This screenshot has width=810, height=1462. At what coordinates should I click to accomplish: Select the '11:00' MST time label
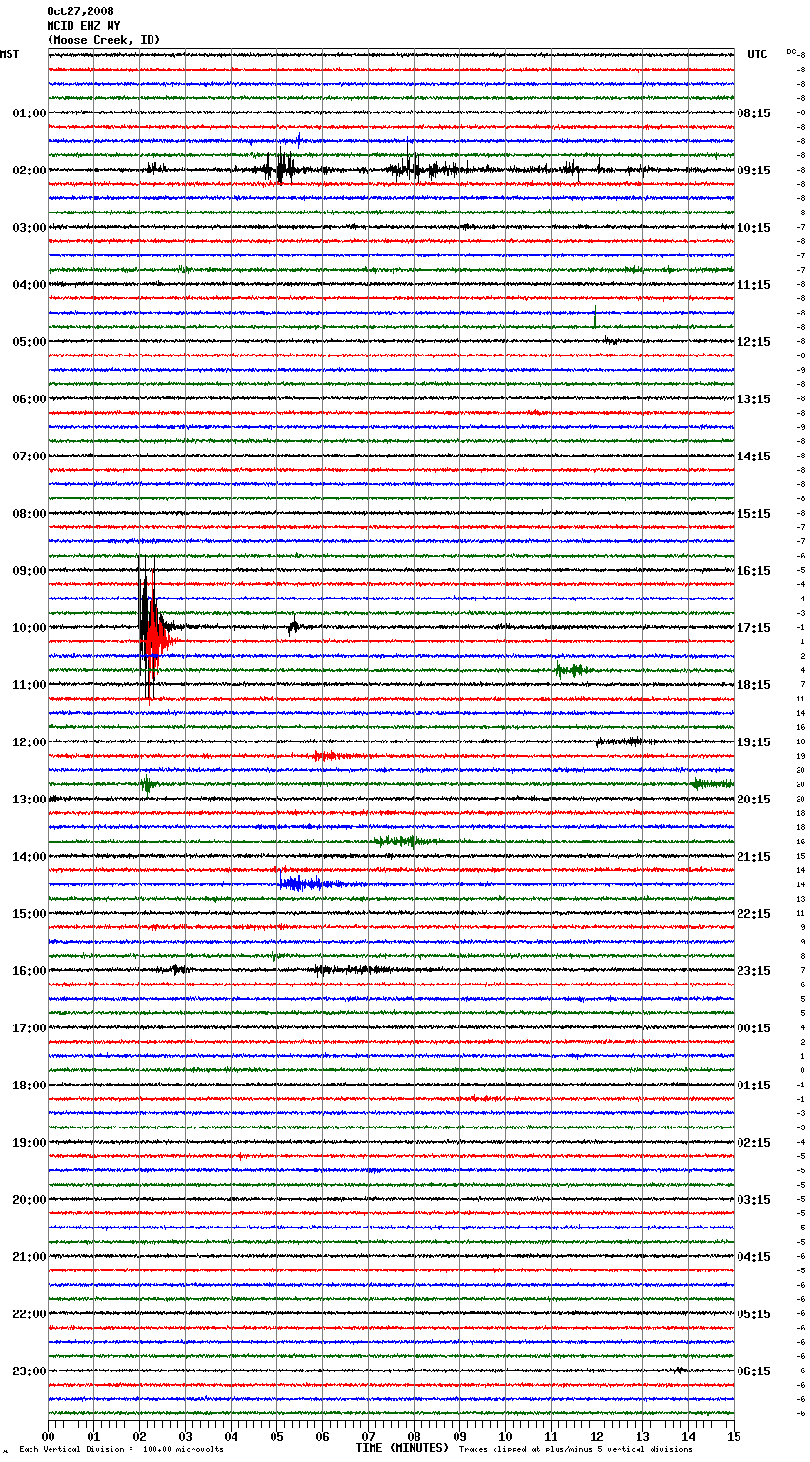point(30,685)
